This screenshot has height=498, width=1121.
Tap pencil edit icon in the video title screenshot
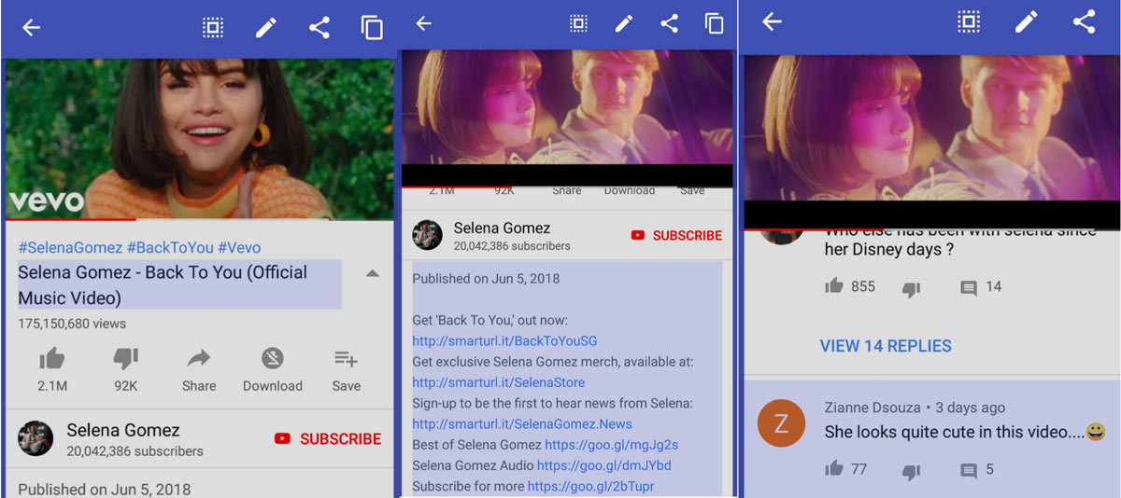(x=266, y=28)
